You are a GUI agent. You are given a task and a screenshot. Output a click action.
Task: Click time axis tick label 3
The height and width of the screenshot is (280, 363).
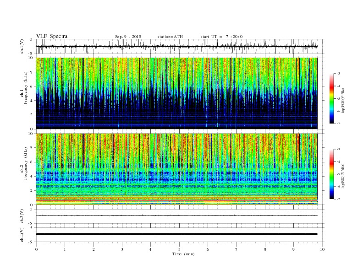click(122, 249)
